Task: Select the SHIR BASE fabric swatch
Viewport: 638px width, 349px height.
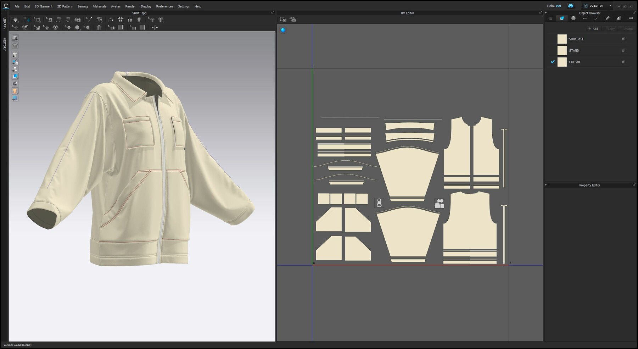Action: pyautogui.click(x=562, y=39)
